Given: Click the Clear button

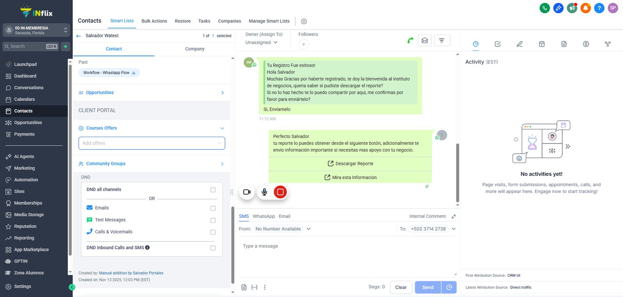Looking at the screenshot, I should 401,287.
